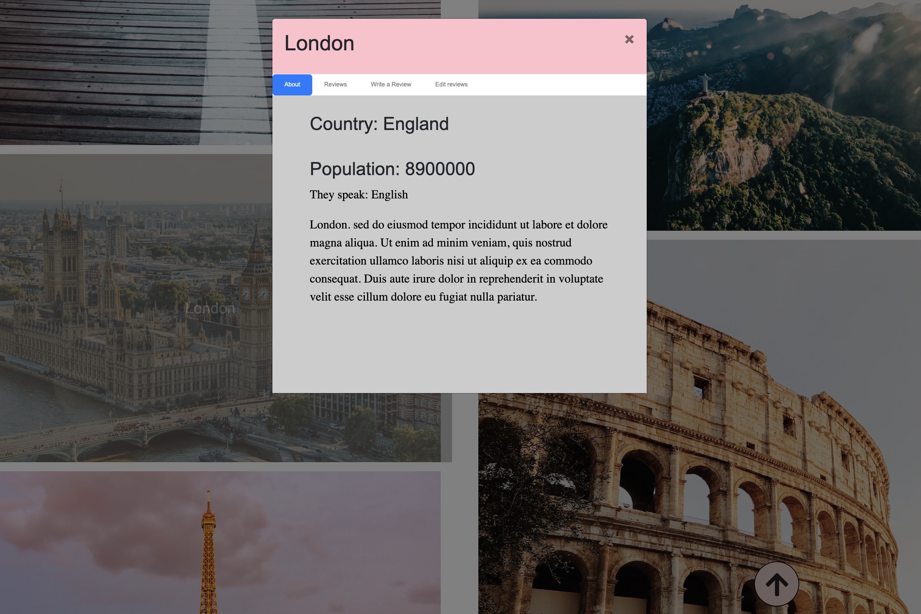Go to the Edit reviews tab
The height and width of the screenshot is (614, 921).
click(x=451, y=85)
